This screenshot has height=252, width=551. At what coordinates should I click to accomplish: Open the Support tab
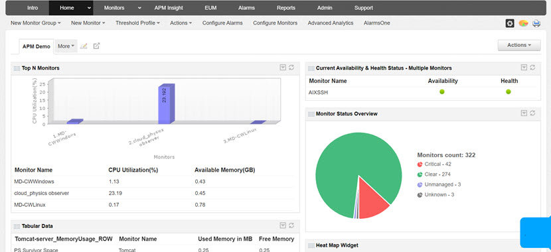click(x=363, y=8)
